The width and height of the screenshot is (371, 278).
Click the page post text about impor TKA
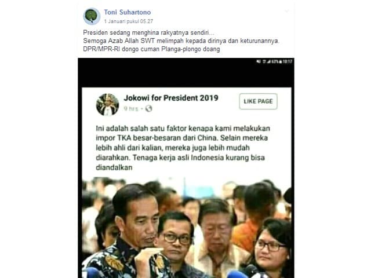183,148
